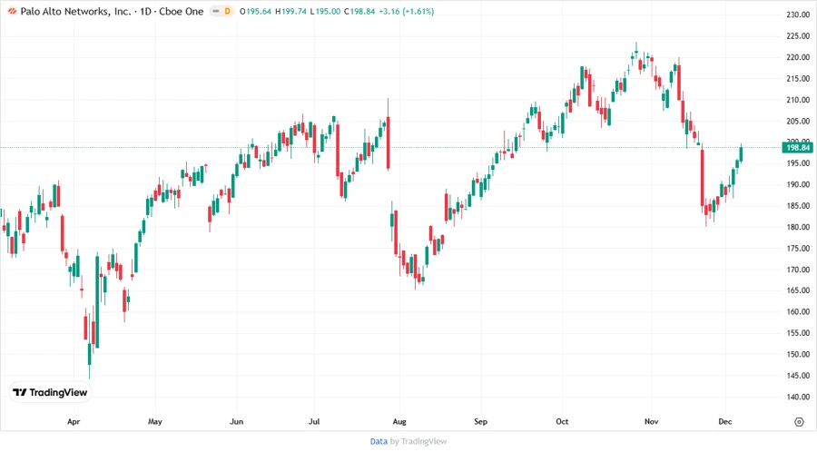The height and width of the screenshot is (452, 817).
Task: Click the TradingView logo badge
Action: pyautogui.click(x=51, y=393)
